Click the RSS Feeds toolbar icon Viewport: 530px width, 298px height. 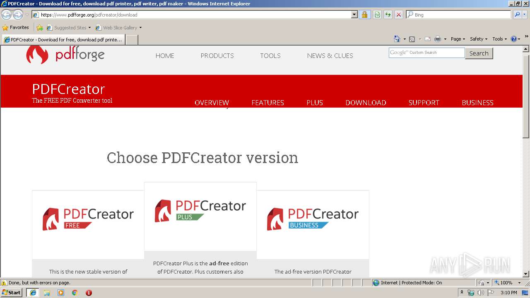point(412,39)
